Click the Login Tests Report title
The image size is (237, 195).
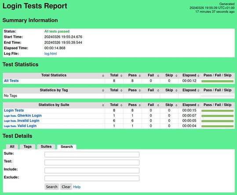[x=35, y=6]
